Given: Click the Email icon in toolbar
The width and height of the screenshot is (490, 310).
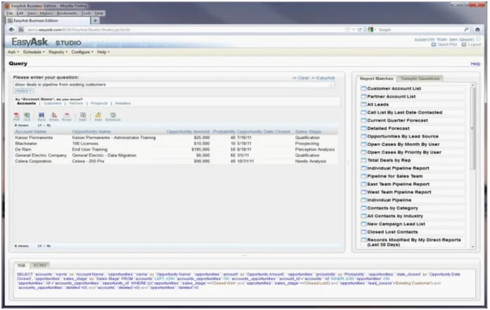Looking at the screenshot, I should tap(67, 116).
